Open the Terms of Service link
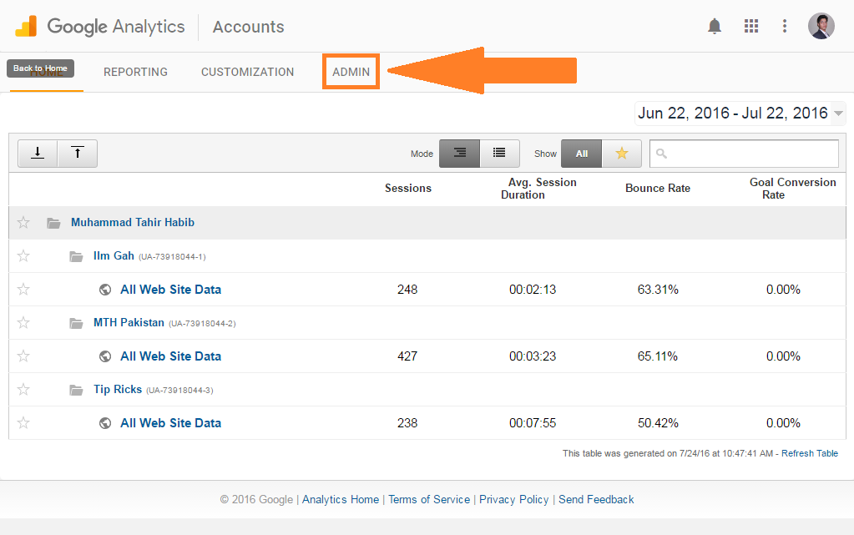The image size is (854, 535). point(428,500)
